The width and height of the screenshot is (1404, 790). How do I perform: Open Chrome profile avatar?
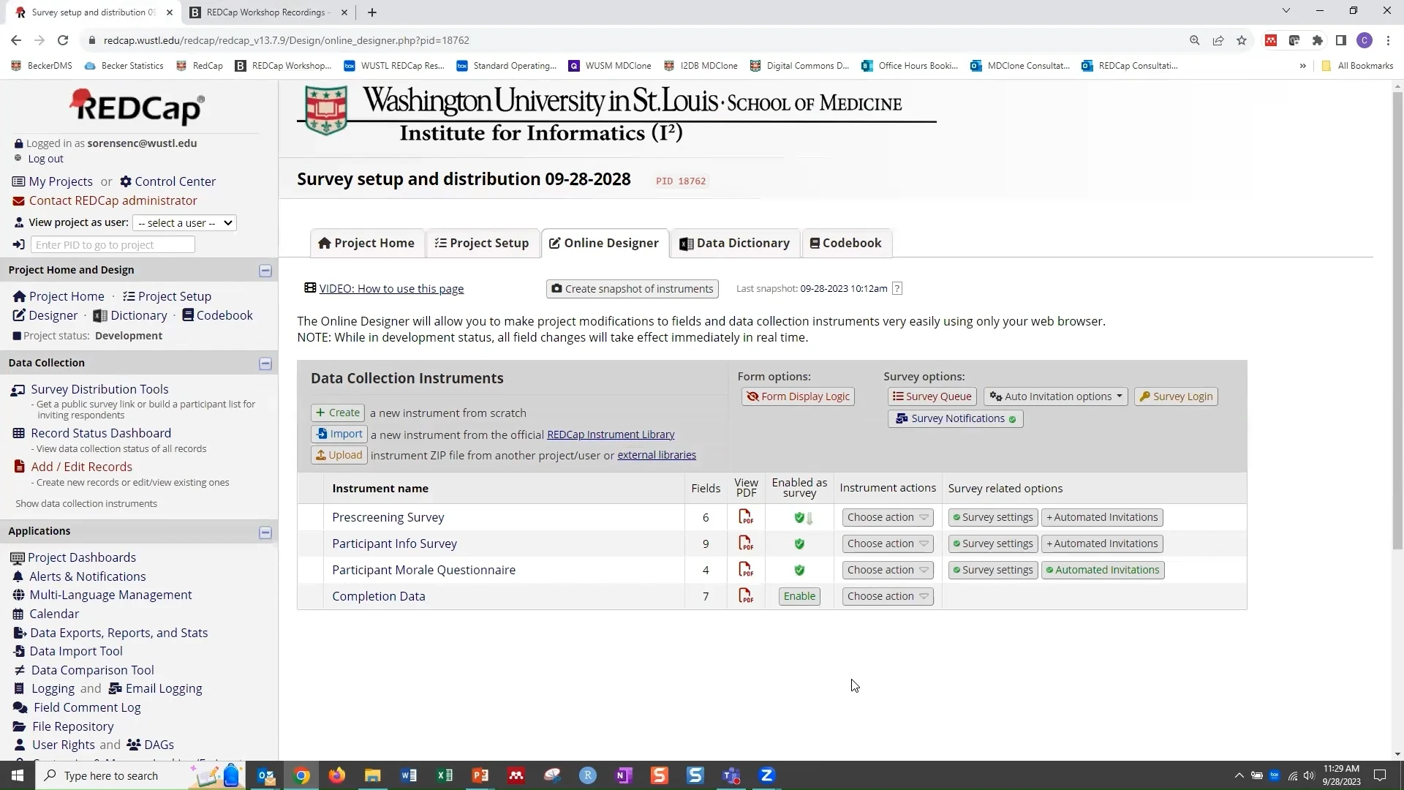pyautogui.click(x=1365, y=40)
